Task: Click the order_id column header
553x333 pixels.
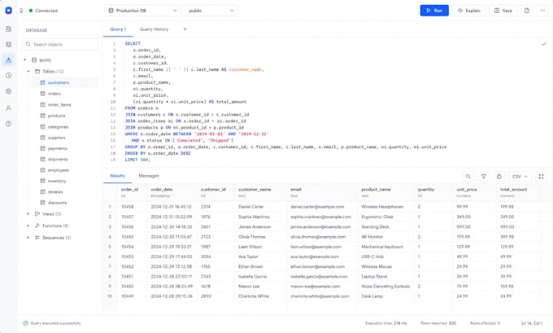Action: 133,192
